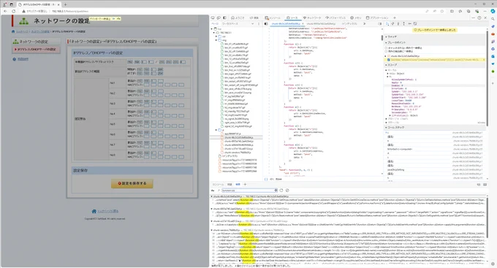Open DevTools more options ellipsis menu

point(473,18)
